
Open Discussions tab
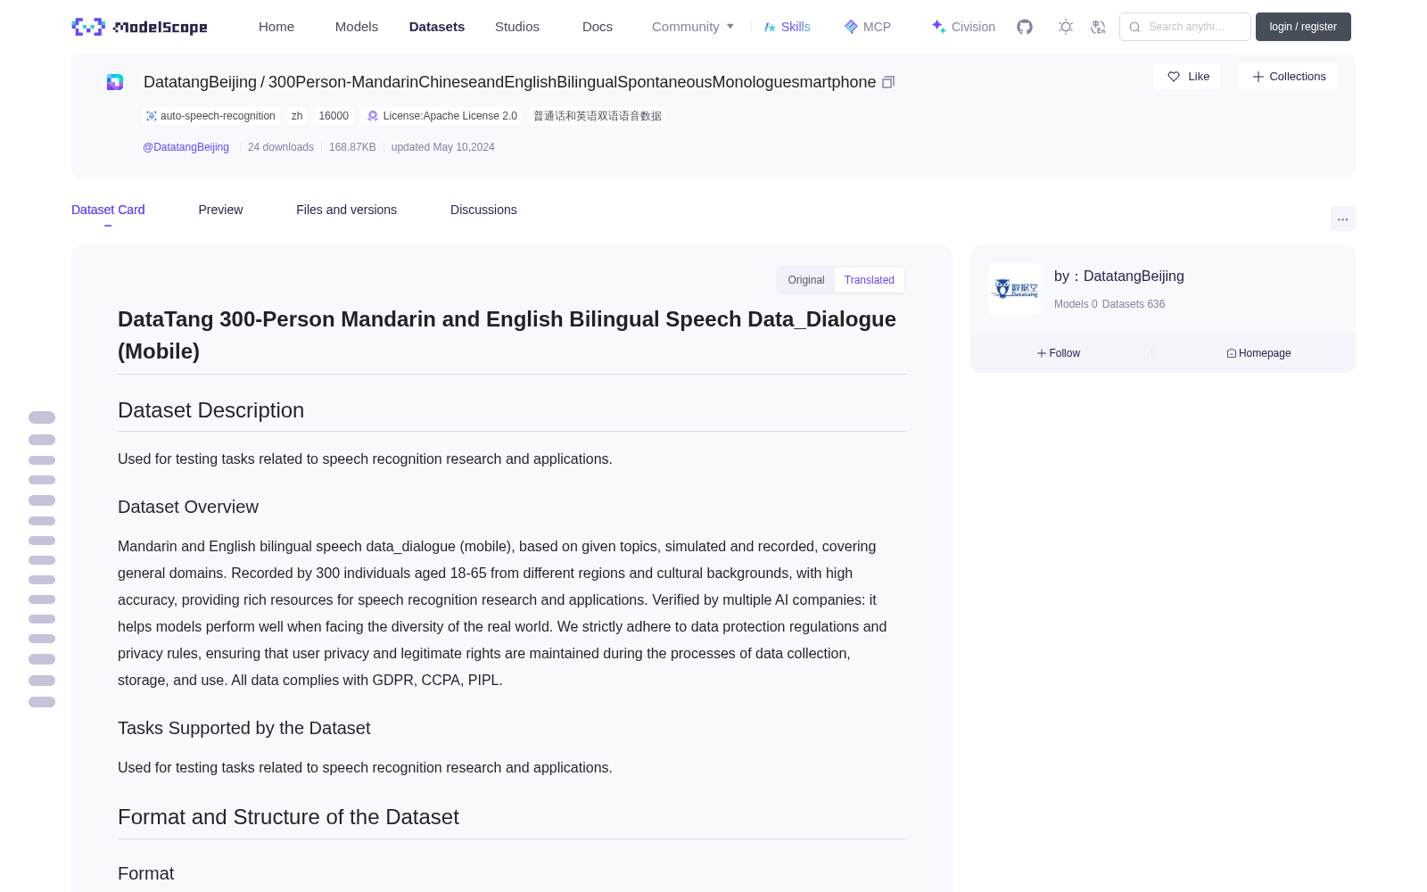tap(483, 210)
